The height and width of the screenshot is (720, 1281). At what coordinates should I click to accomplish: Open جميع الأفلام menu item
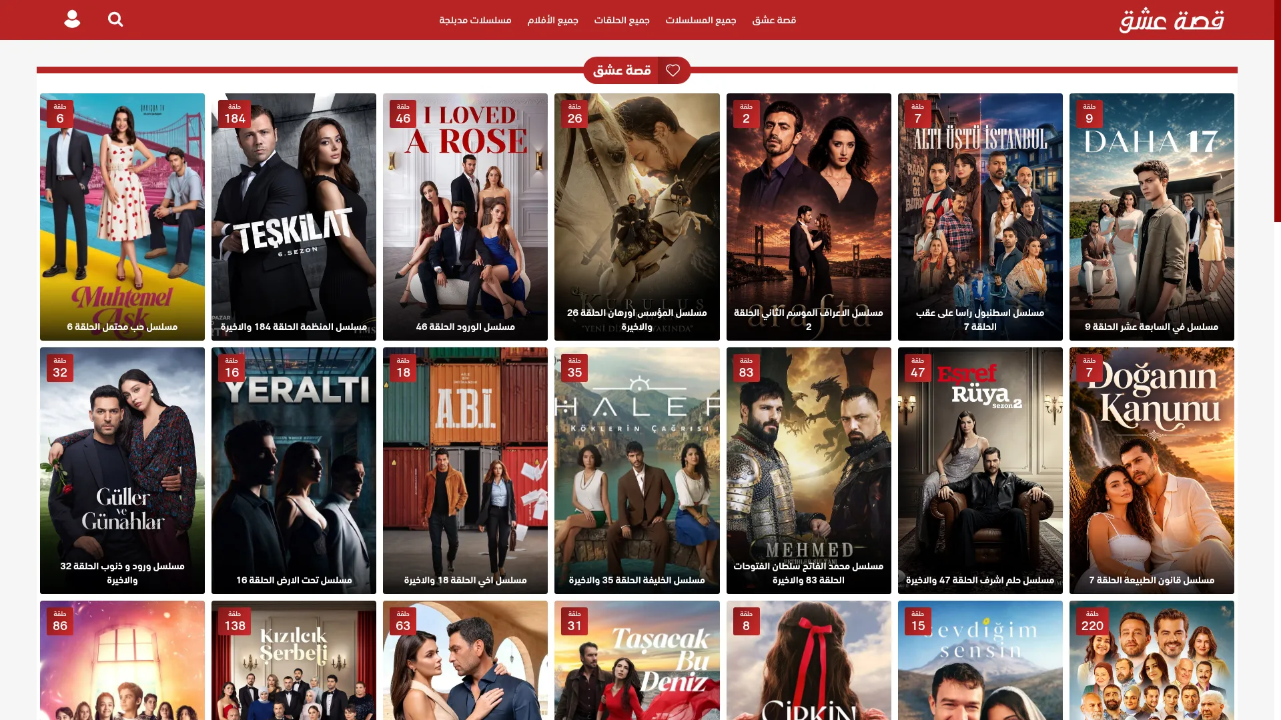(552, 20)
